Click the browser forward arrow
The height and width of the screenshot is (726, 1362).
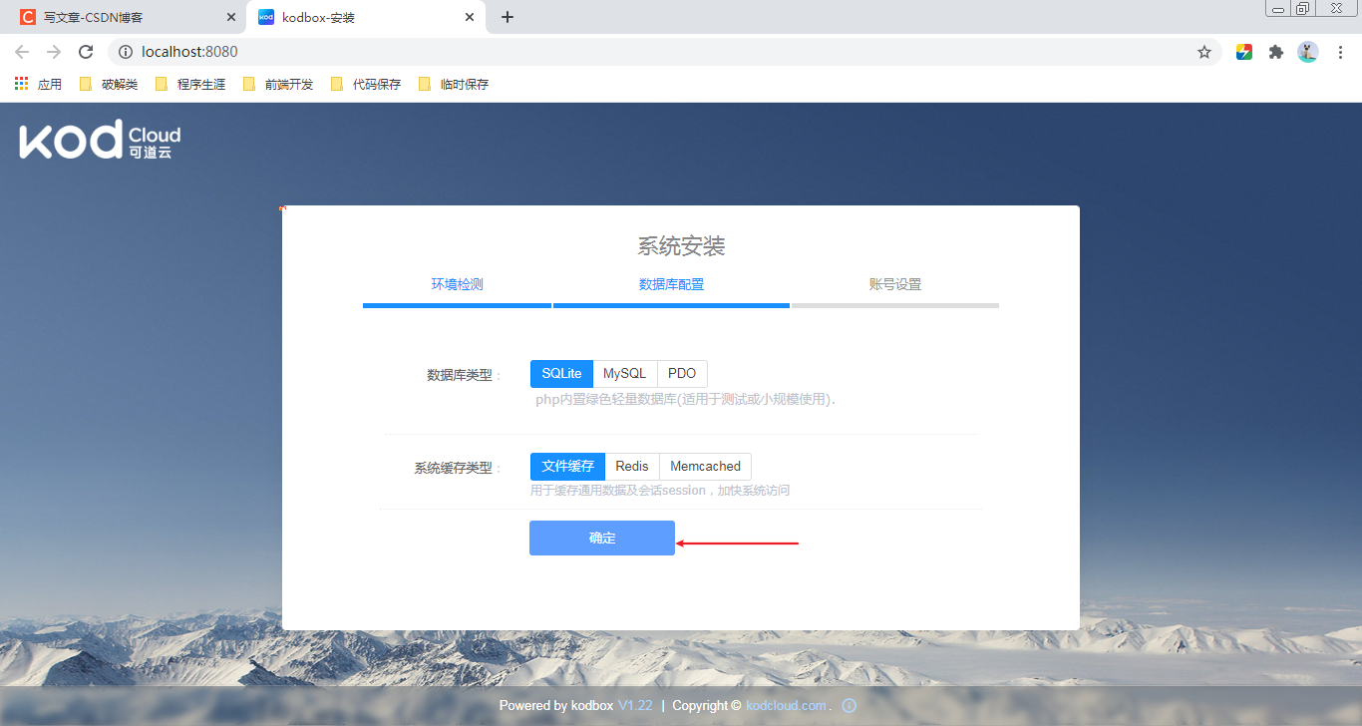pos(54,52)
